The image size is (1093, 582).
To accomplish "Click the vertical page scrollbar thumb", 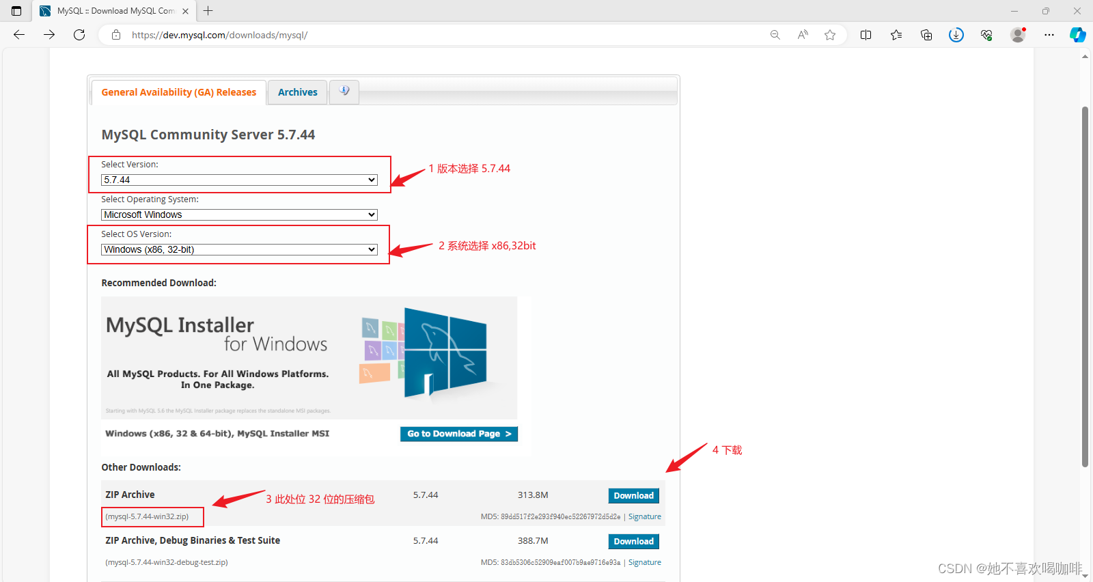I will [x=1085, y=287].
